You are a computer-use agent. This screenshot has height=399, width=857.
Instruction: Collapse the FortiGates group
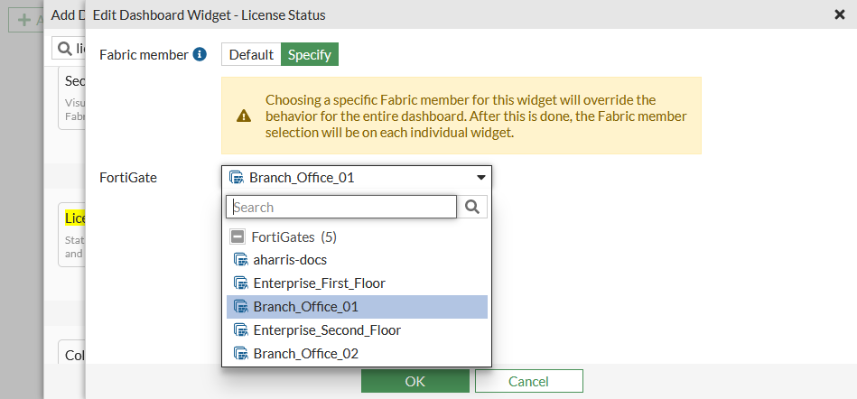tap(238, 237)
